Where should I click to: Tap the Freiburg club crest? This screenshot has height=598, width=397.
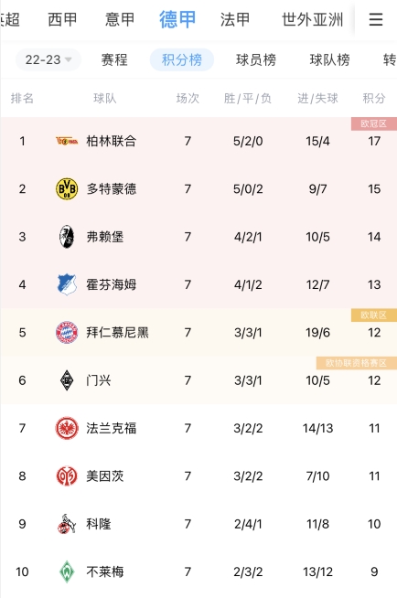pos(67,237)
